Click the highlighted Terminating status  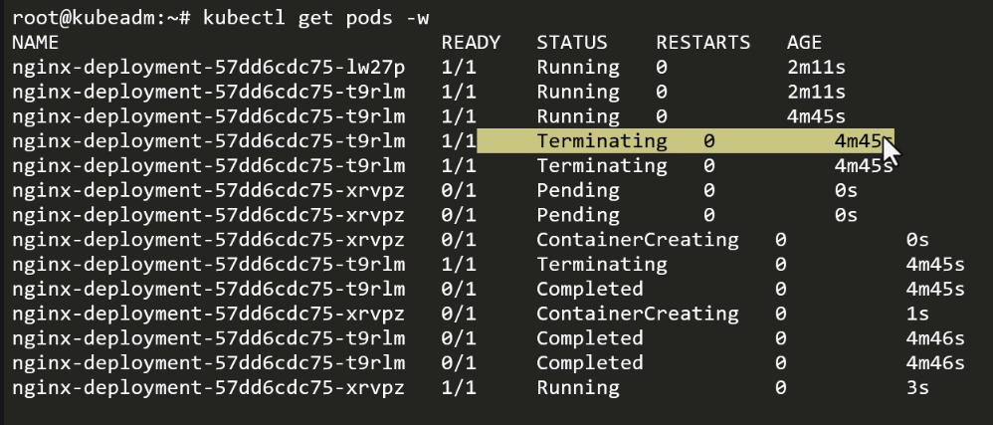602,141
